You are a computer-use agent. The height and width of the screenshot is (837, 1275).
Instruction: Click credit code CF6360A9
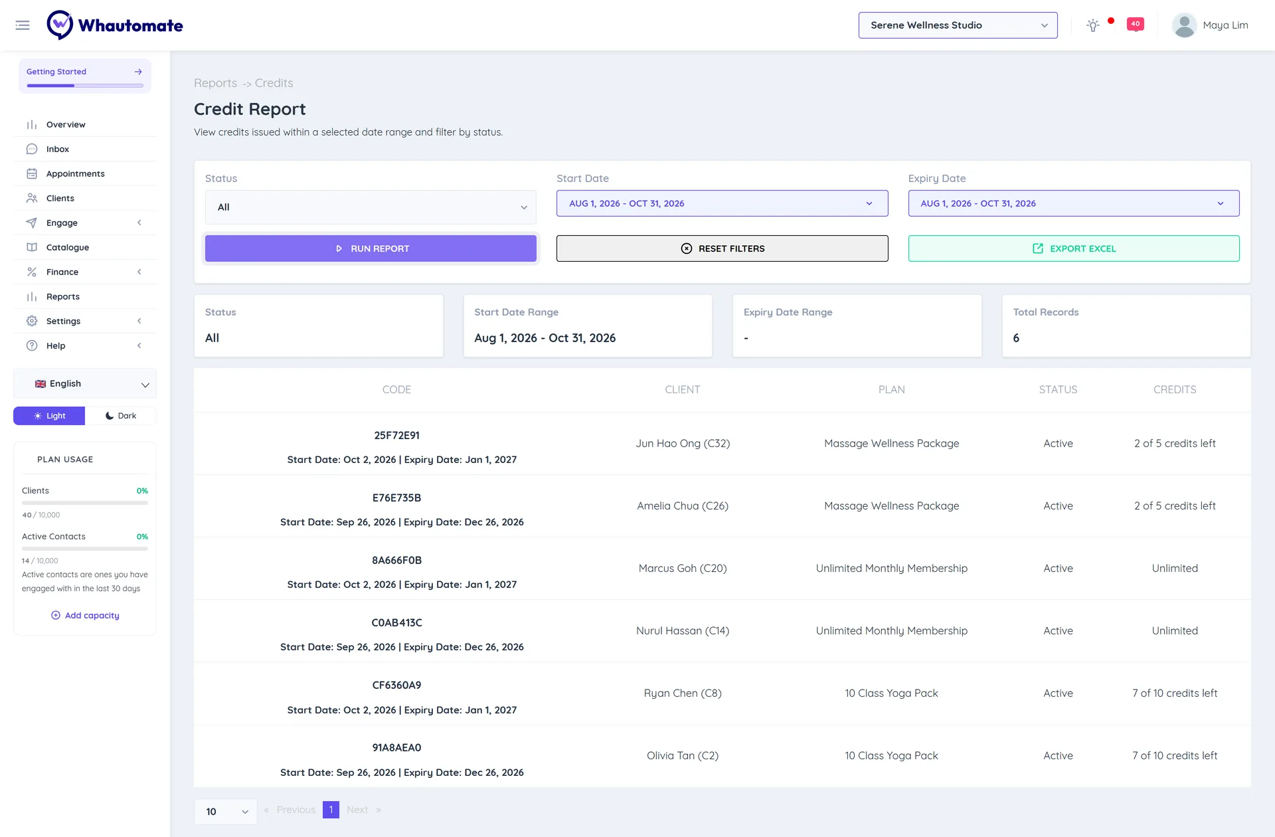(396, 686)
